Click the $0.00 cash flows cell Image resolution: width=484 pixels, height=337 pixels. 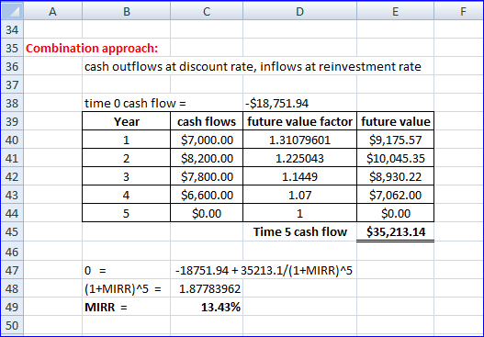point(207,213)
